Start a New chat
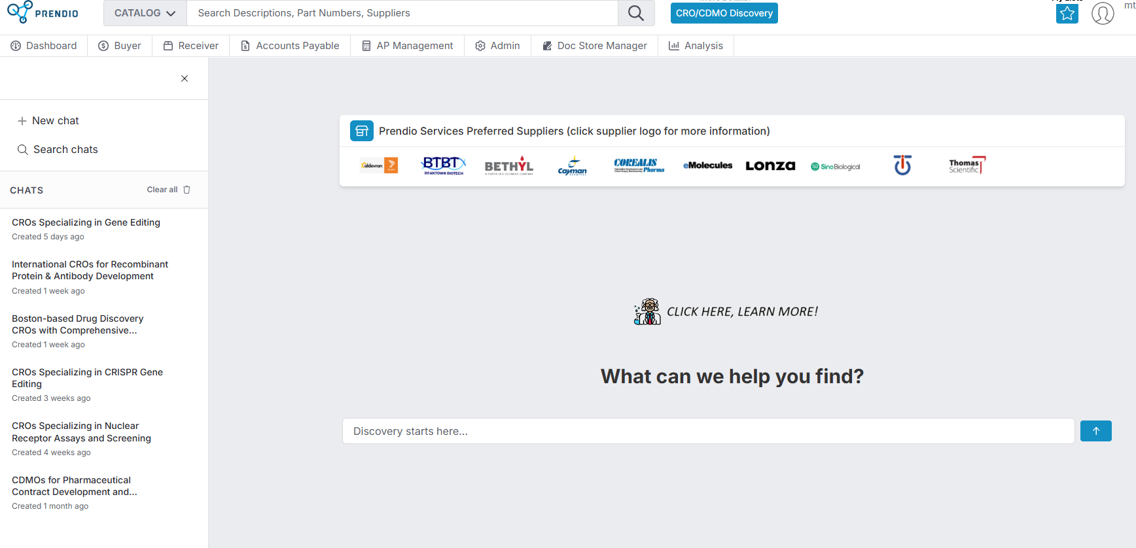The height and width of the screenshot is (548, 1136). [48, 121]
